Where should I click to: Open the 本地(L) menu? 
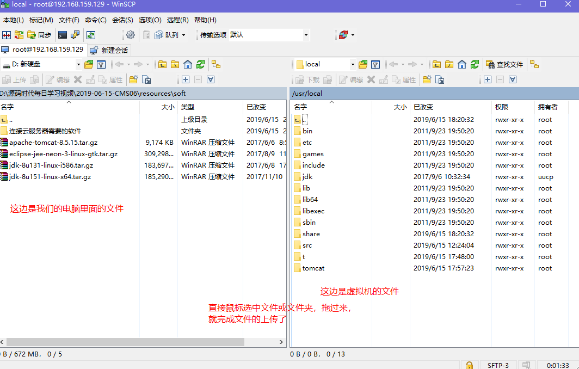[13, 20]
